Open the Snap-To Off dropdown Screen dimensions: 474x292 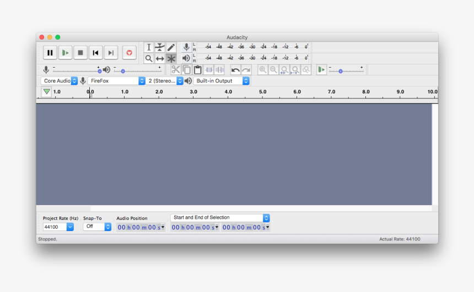point(97,227)
